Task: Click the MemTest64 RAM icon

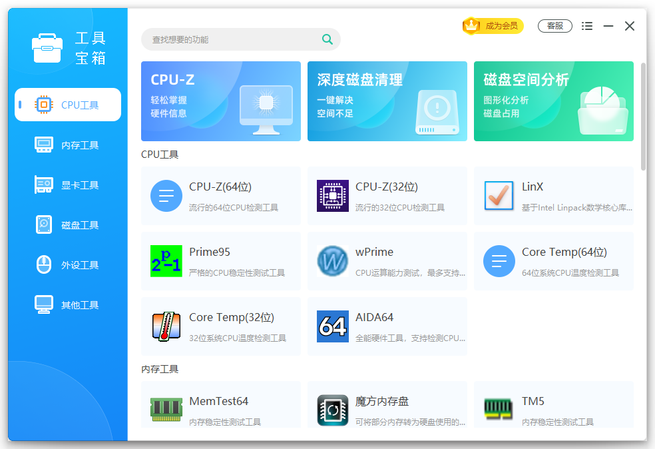Action: tap(166, 409)
